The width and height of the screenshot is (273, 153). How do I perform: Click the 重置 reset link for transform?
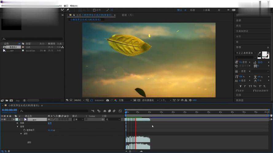49,123
